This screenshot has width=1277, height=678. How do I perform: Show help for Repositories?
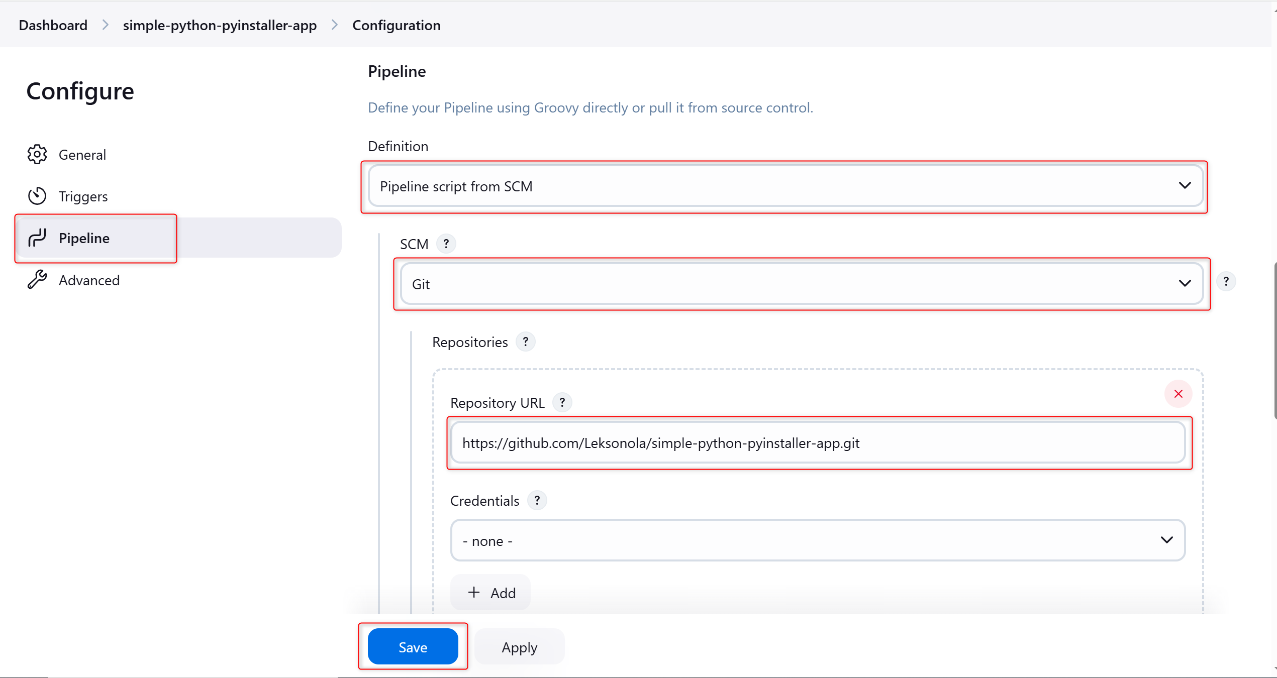click(x=526, y=342)
